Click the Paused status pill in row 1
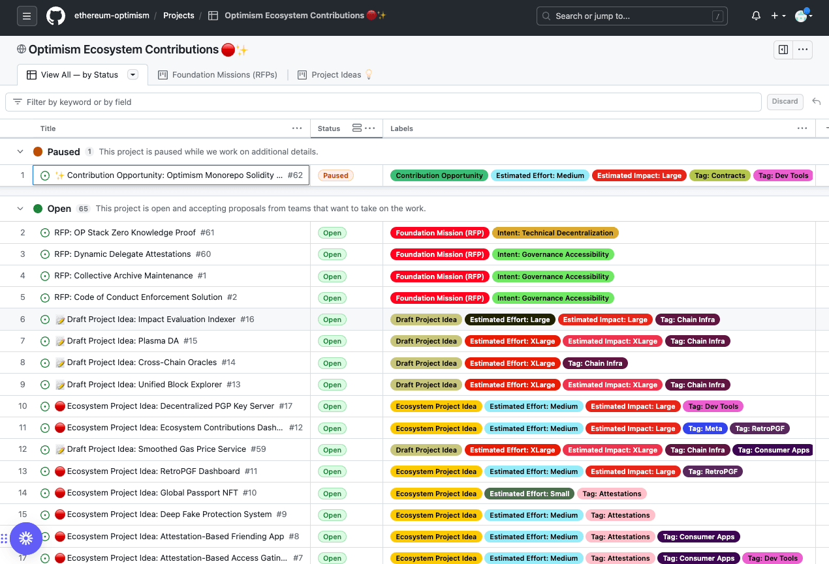 point(336,175)
